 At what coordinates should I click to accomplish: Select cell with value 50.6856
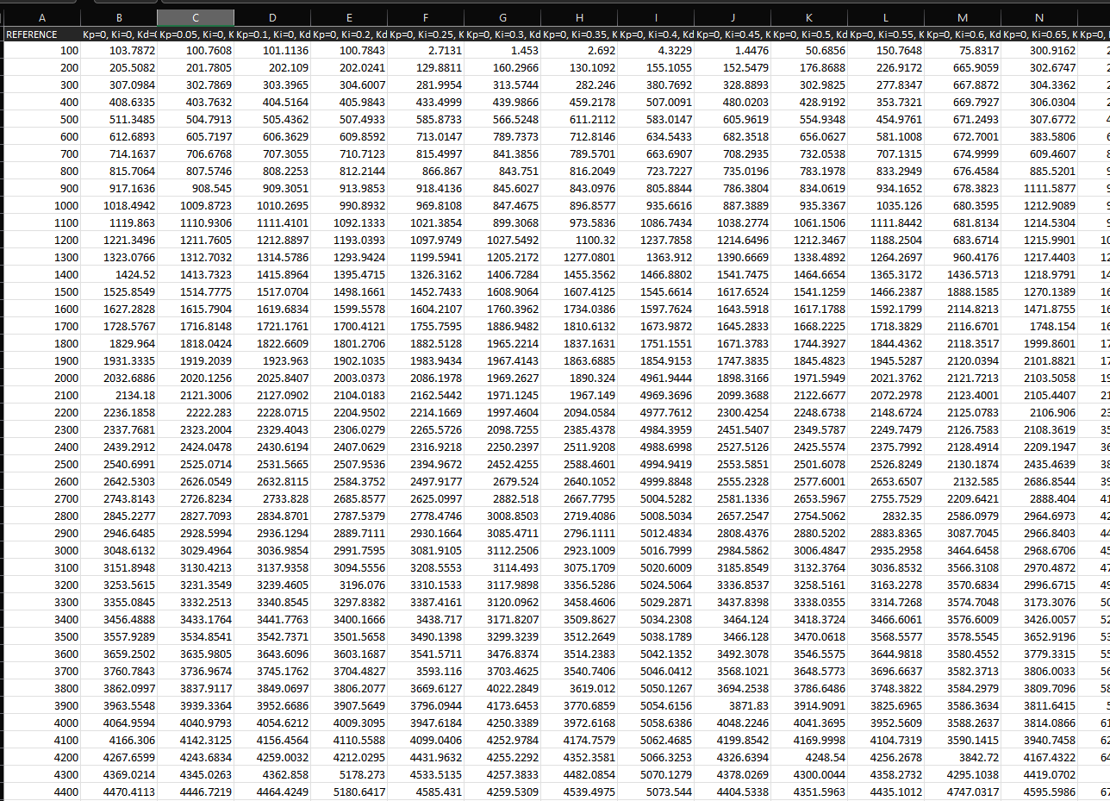click(809, 51)
